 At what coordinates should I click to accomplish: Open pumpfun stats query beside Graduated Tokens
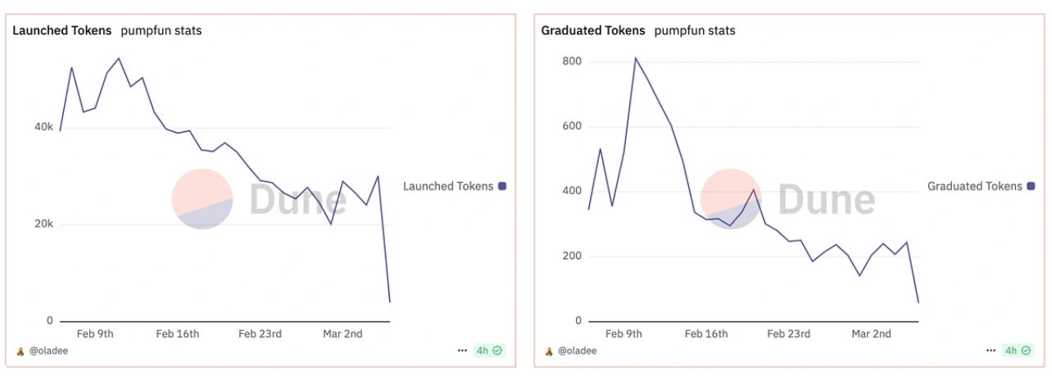click(x=694, y=31)
